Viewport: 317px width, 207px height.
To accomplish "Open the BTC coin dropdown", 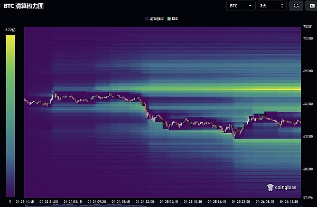I will pyautogui.click(x=241, y=6).
